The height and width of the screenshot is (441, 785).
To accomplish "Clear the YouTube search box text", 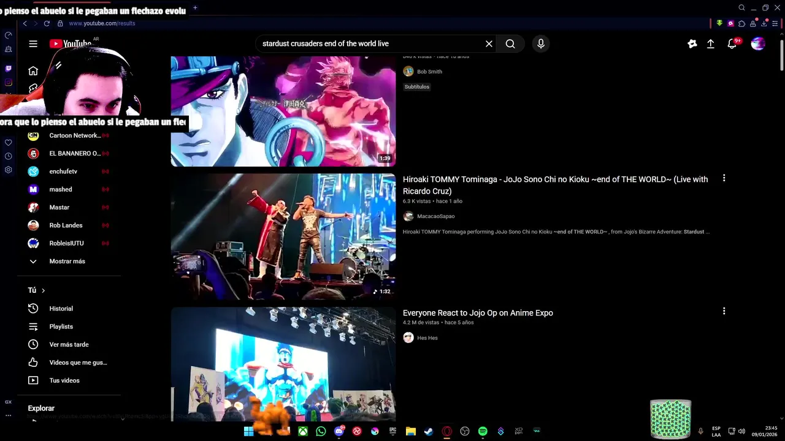I will coord(489,43).
